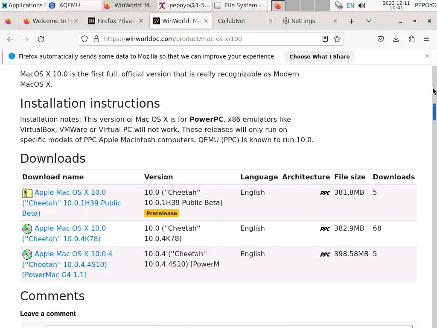Image resolution: width=437 pixels, height=328 pixels.
Task: Click PPC icon in 10.0.4K78 row
Action: pos(325,229)
